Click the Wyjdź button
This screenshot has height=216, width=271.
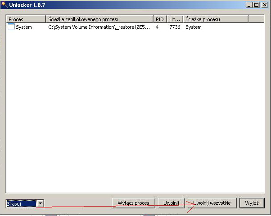point(252,203)
